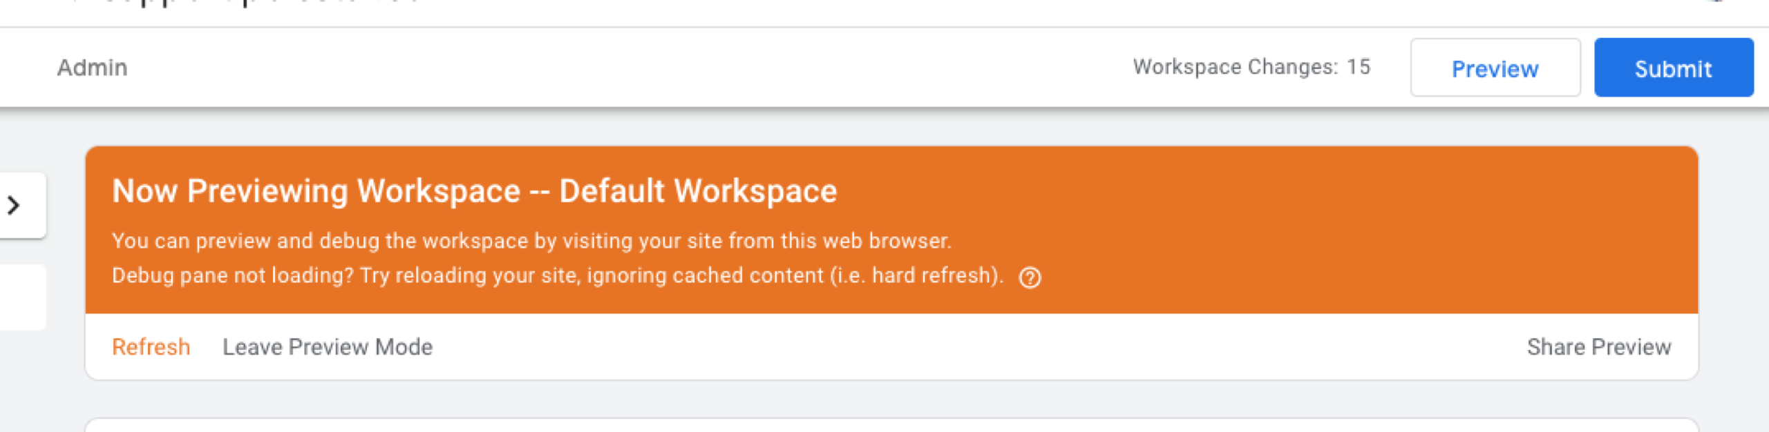The width and height of the screenshot is (1769, 432).
Task: Click the blue Submit button
Action: click(1674, 68)
